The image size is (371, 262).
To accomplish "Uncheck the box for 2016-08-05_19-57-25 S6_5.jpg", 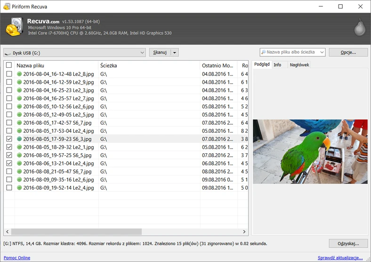I will [9, 155].
